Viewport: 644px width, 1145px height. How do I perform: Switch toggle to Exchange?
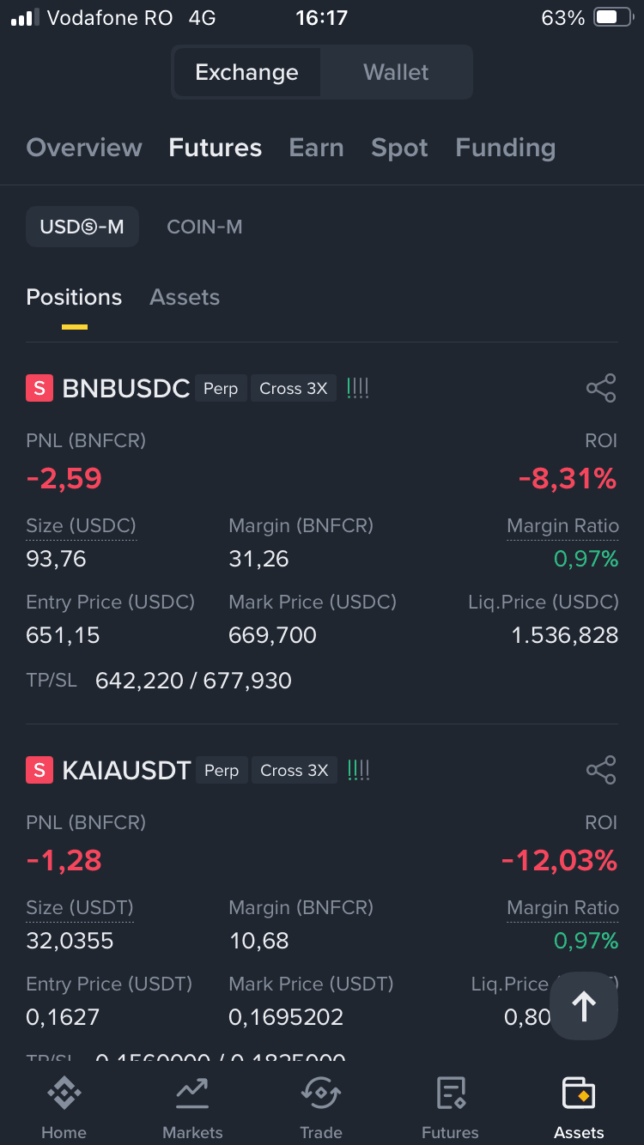[x=247, y=72]
